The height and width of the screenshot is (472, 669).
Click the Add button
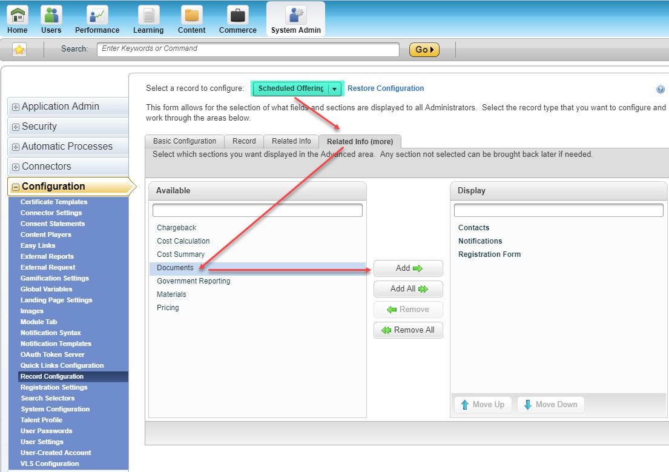click(408, 268)
